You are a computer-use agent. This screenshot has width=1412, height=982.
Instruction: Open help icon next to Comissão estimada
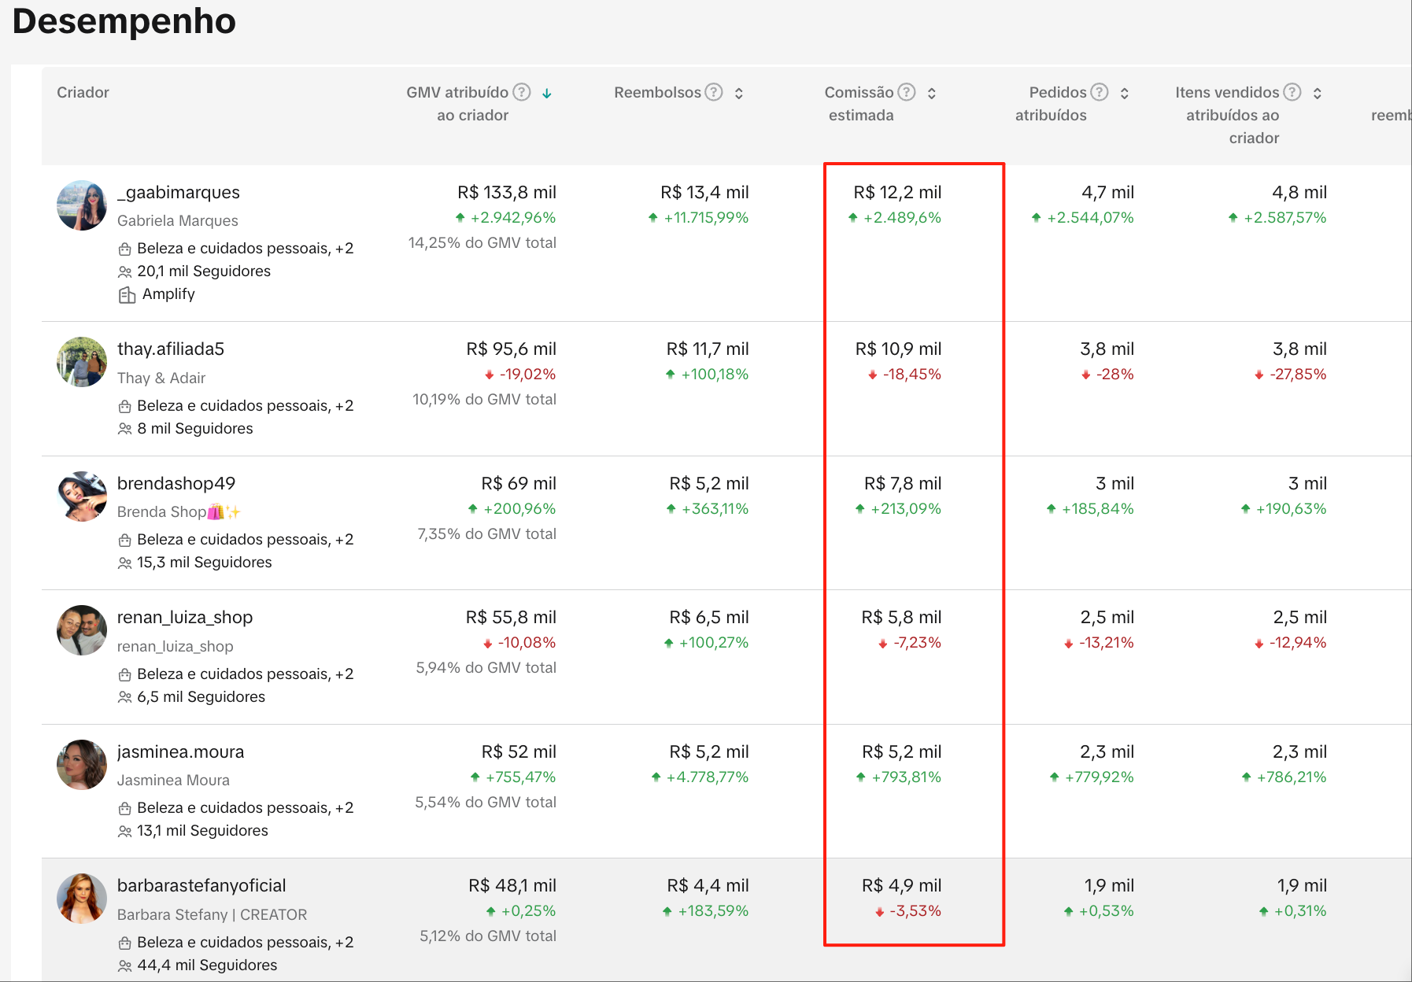coord(907,92)
